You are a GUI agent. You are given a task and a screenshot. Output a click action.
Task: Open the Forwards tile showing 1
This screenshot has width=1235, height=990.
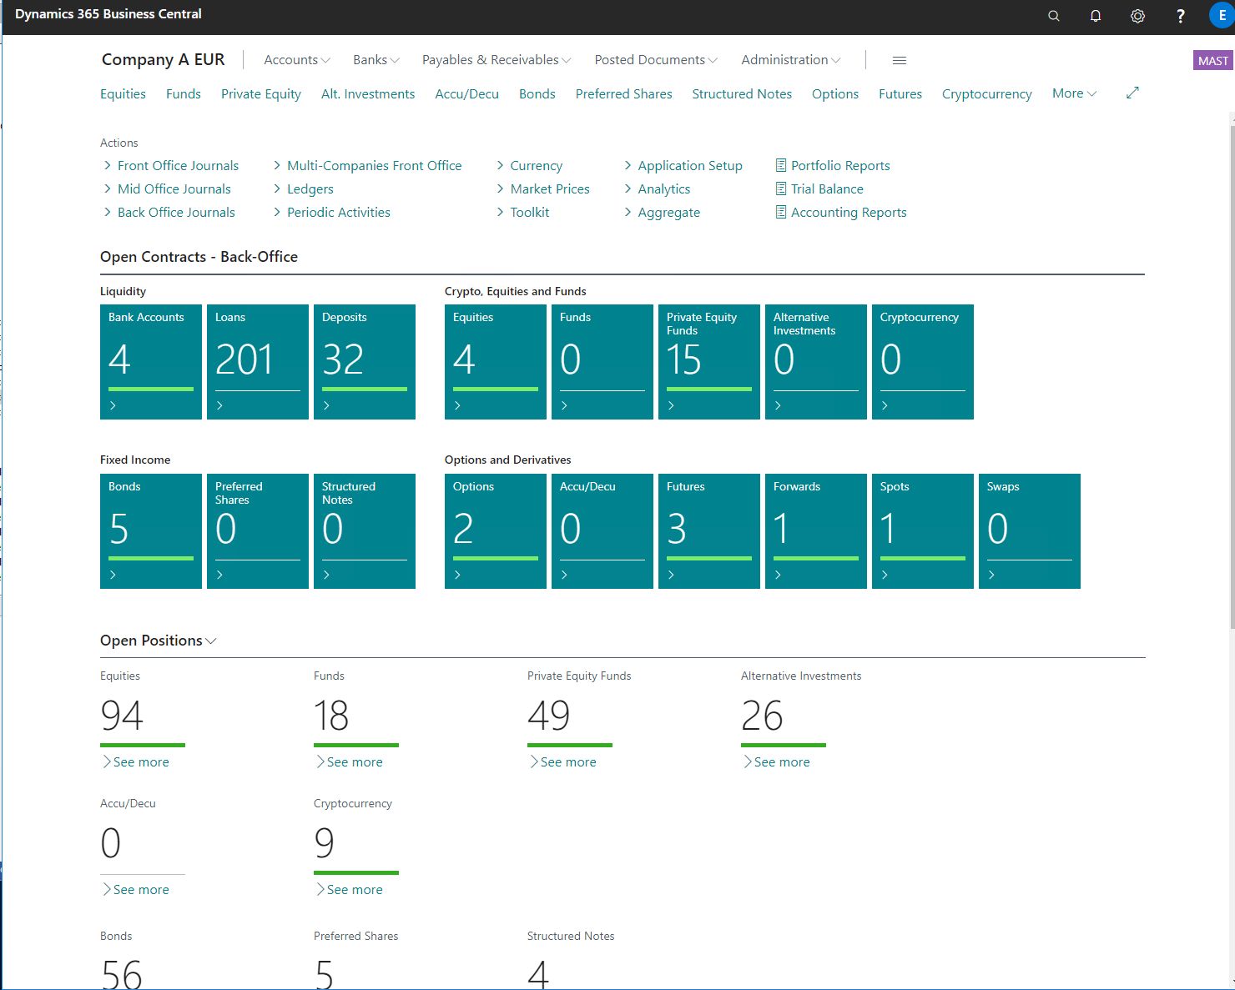click(x=816, y=531)
